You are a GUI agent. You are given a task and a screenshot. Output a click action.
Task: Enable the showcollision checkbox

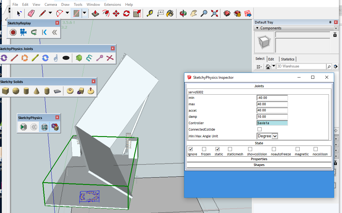coord(250,149)
